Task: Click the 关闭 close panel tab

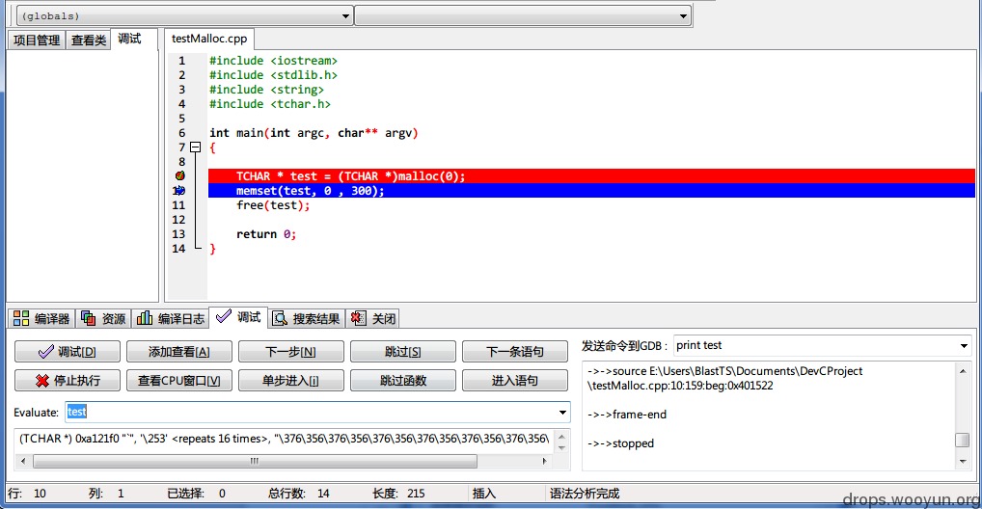Action: [374, 319]
